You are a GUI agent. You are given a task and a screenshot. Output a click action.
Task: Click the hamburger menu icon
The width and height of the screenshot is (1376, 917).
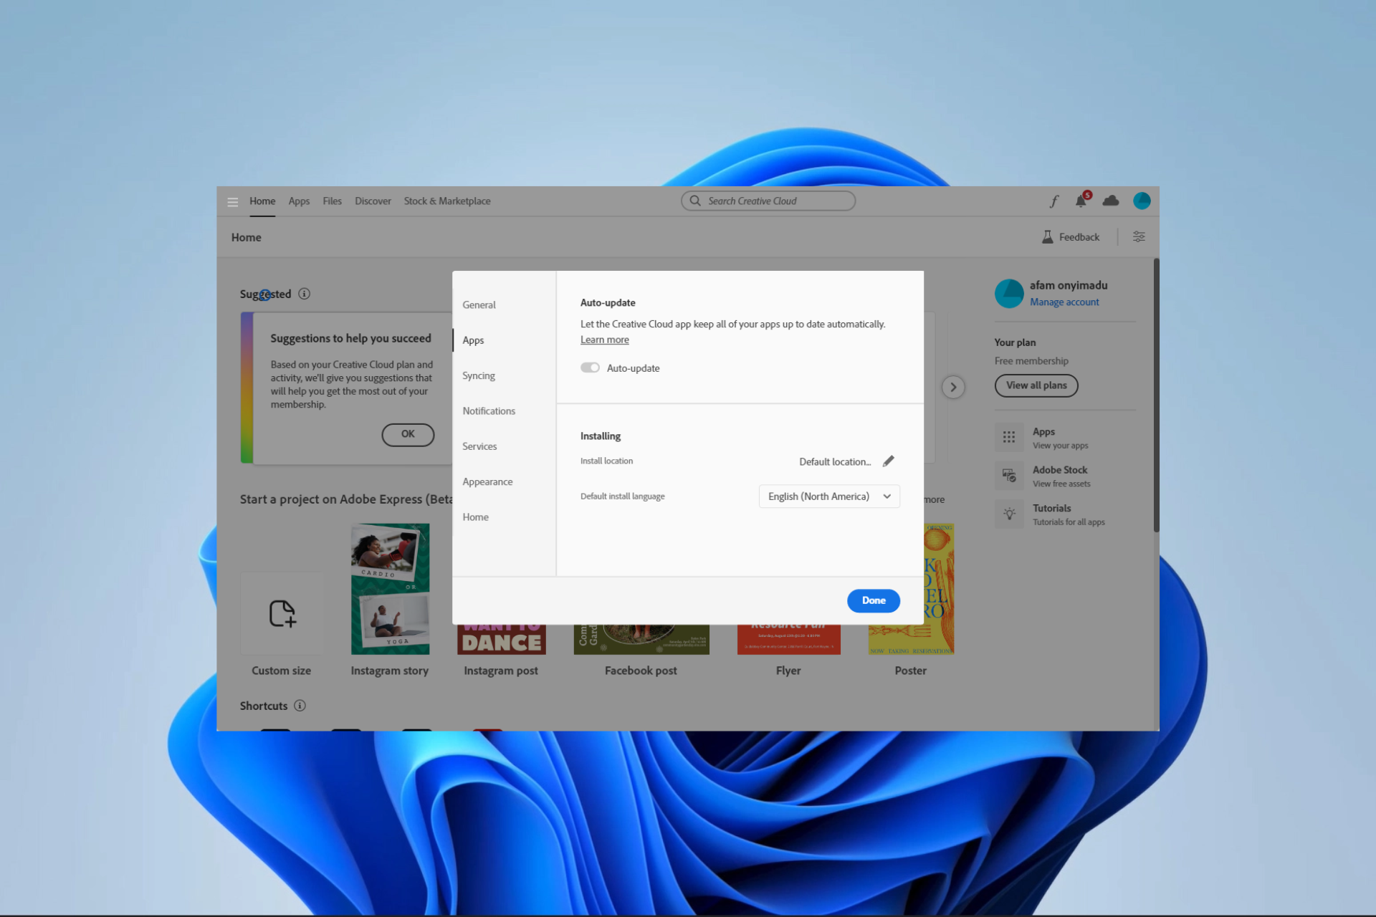coord(232,202)
